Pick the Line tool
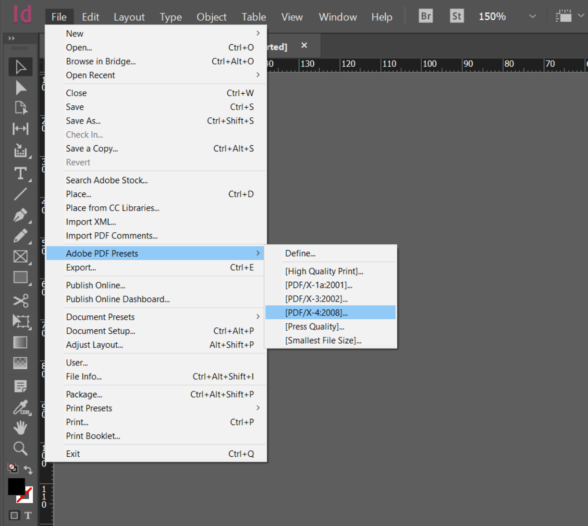The height and width of the screenshot is (526, 588). click(x=20, y=194)
